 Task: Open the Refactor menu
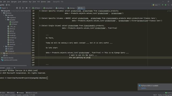click(25, 2)
